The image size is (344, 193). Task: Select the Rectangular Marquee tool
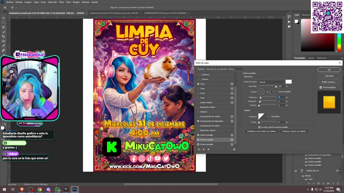tap(3, 23)
